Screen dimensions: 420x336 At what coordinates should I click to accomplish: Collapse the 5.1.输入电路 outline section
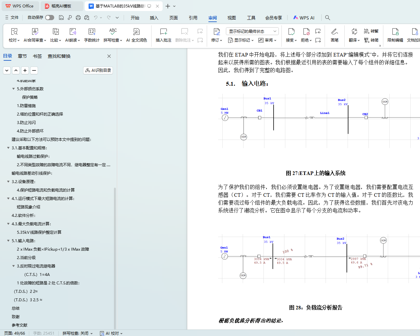point(8,241)
